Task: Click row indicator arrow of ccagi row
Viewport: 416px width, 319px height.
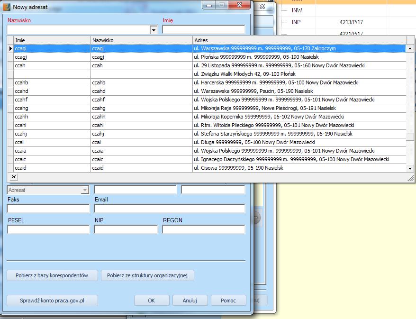Action: (x=10, y=48)
